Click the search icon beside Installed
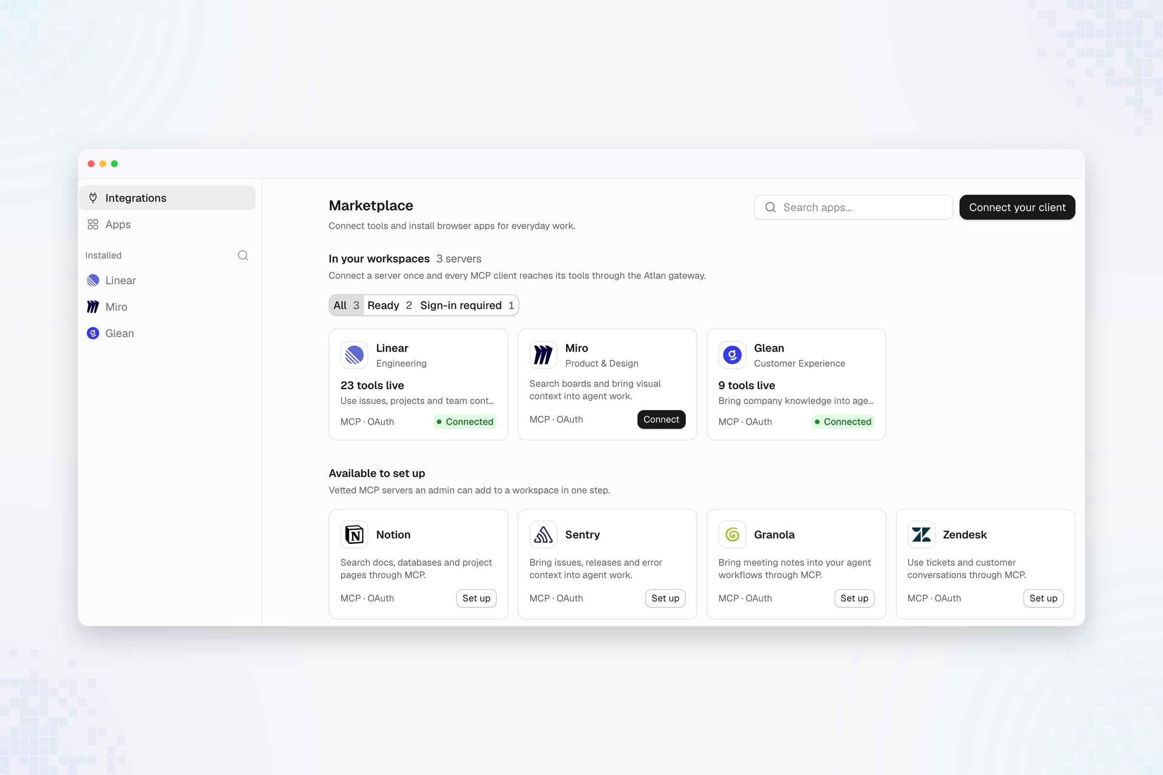The width and height of the screenshot is (1163, 775). click(x=243, y=255)
